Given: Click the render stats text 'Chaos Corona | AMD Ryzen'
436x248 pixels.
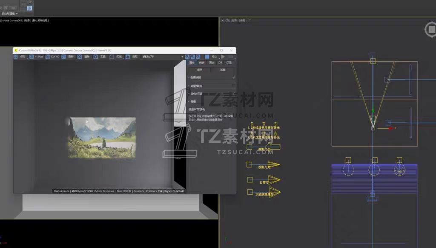Looking at the screenshot, I should [x=84, y=191].
